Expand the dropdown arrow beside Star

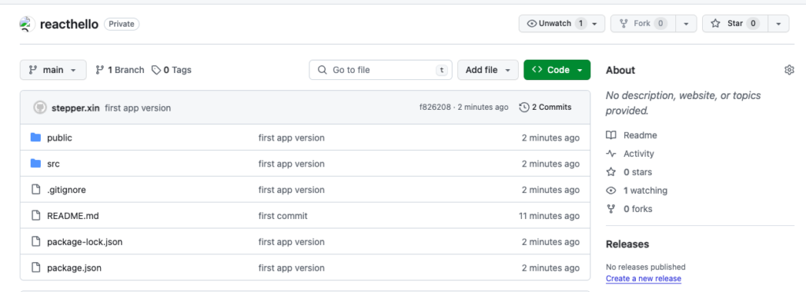tap(778, 24)
